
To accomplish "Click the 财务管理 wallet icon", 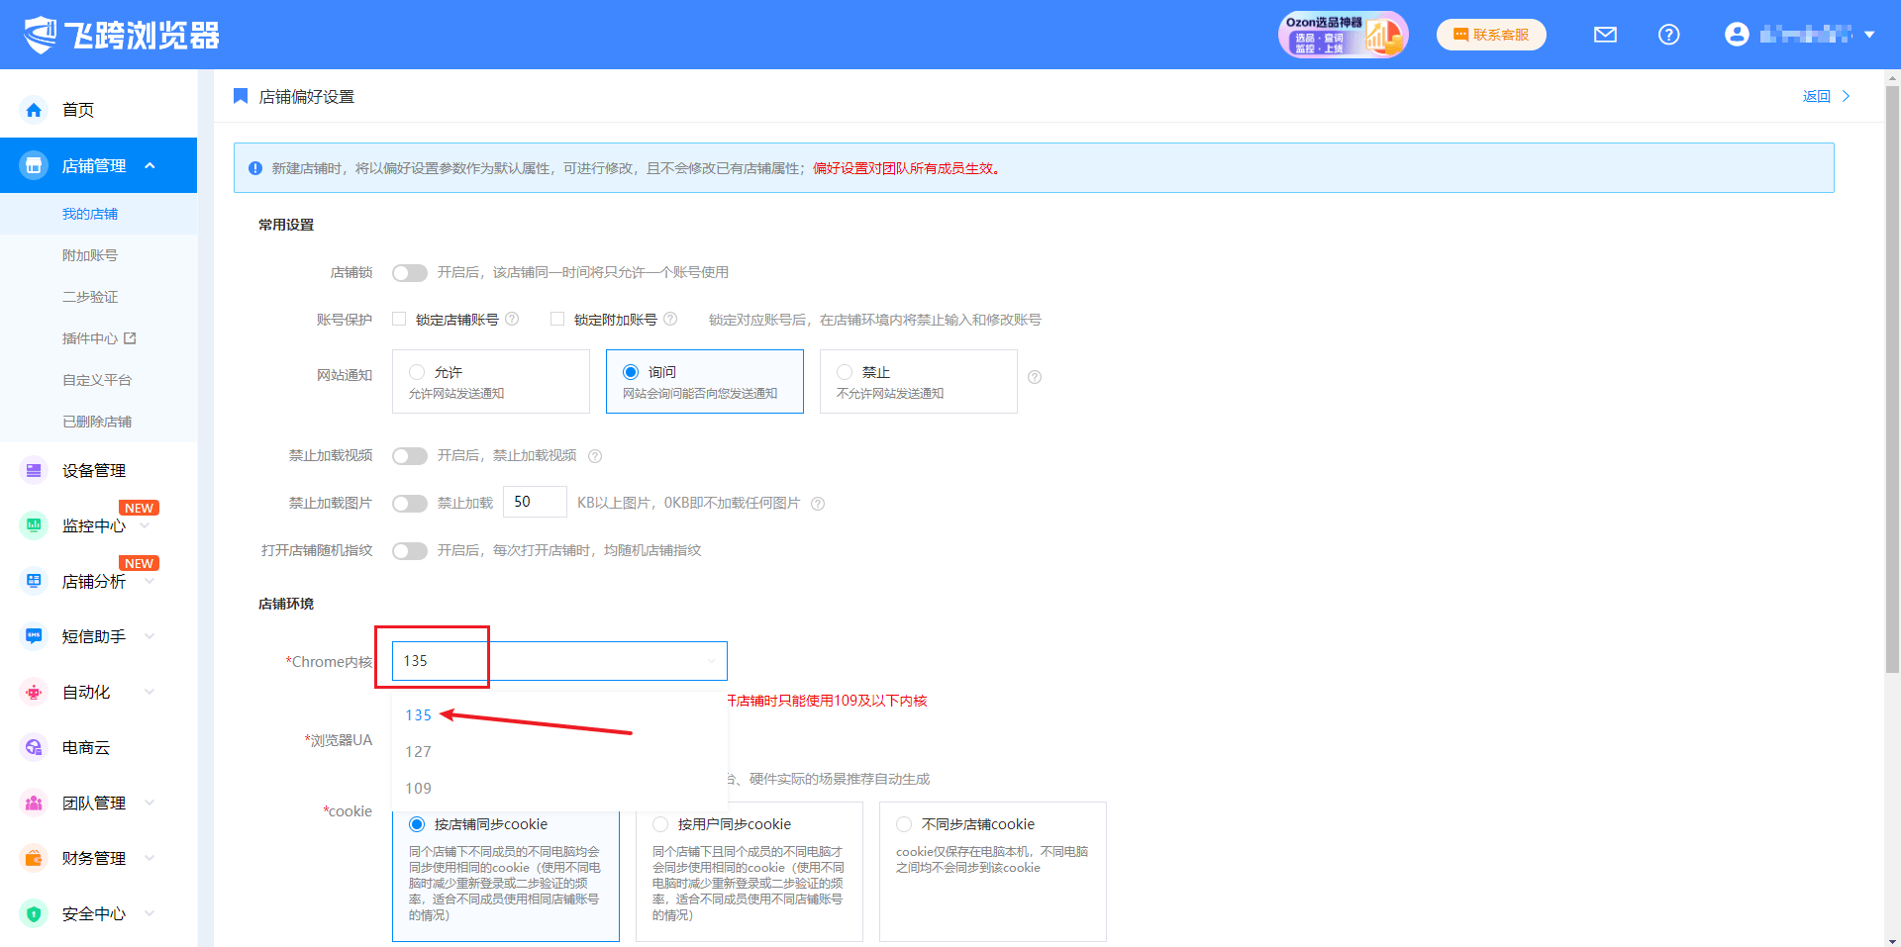I will pyautogui.click(x=34, y=858).
